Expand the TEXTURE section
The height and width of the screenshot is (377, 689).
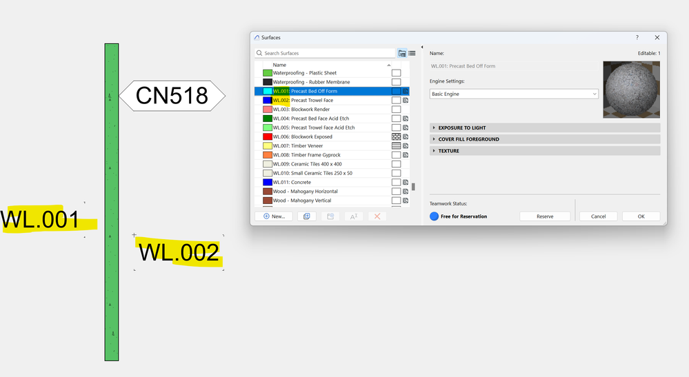pyautogui.click(x=545, y=150)
